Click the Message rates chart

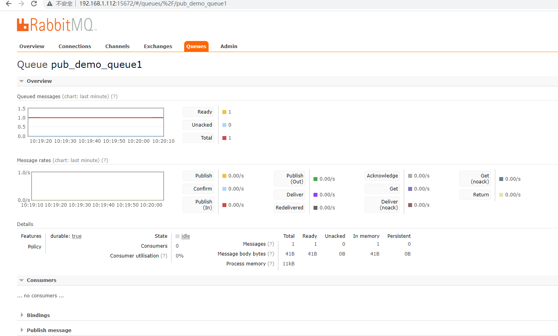[x=97, y=186]
